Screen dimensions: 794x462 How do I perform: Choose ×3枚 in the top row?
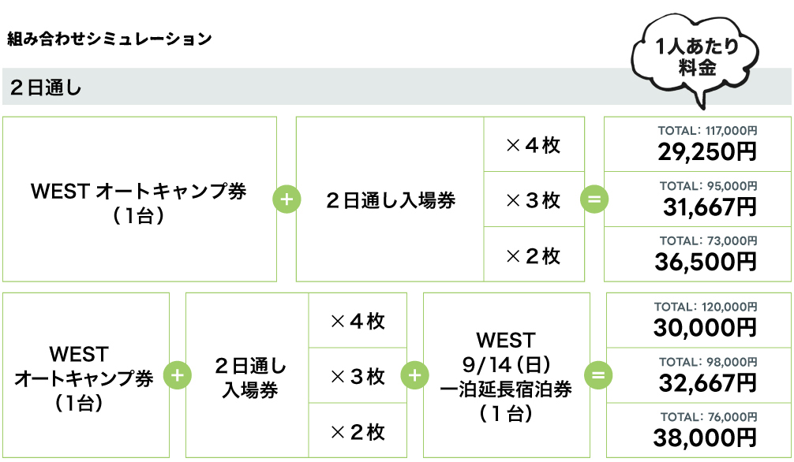pyautogui.click(x=534, y=200)
